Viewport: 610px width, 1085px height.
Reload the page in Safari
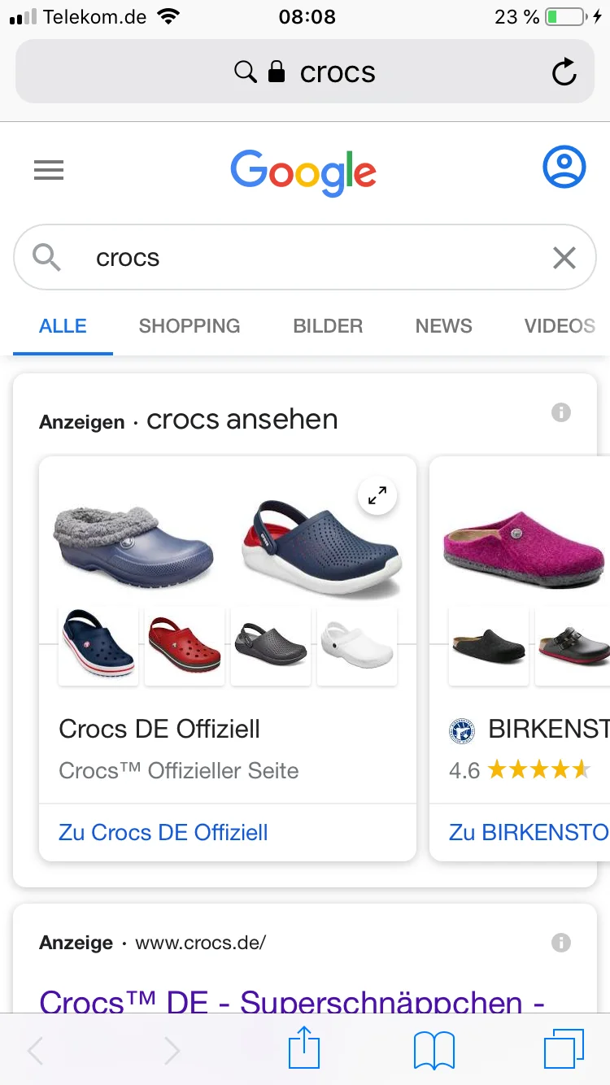pos(564,72)
